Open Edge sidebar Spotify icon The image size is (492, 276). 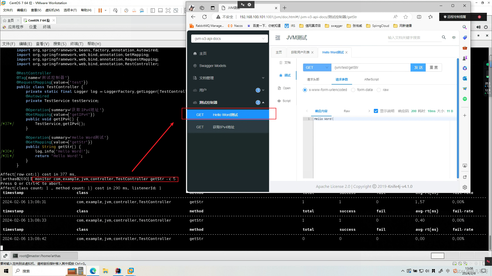[465, 99]
